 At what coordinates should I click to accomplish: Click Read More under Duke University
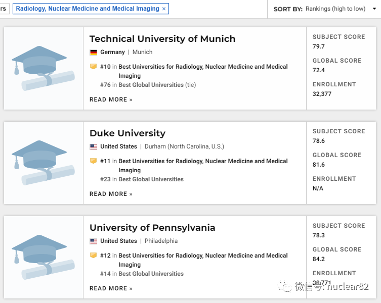(111, 194)
